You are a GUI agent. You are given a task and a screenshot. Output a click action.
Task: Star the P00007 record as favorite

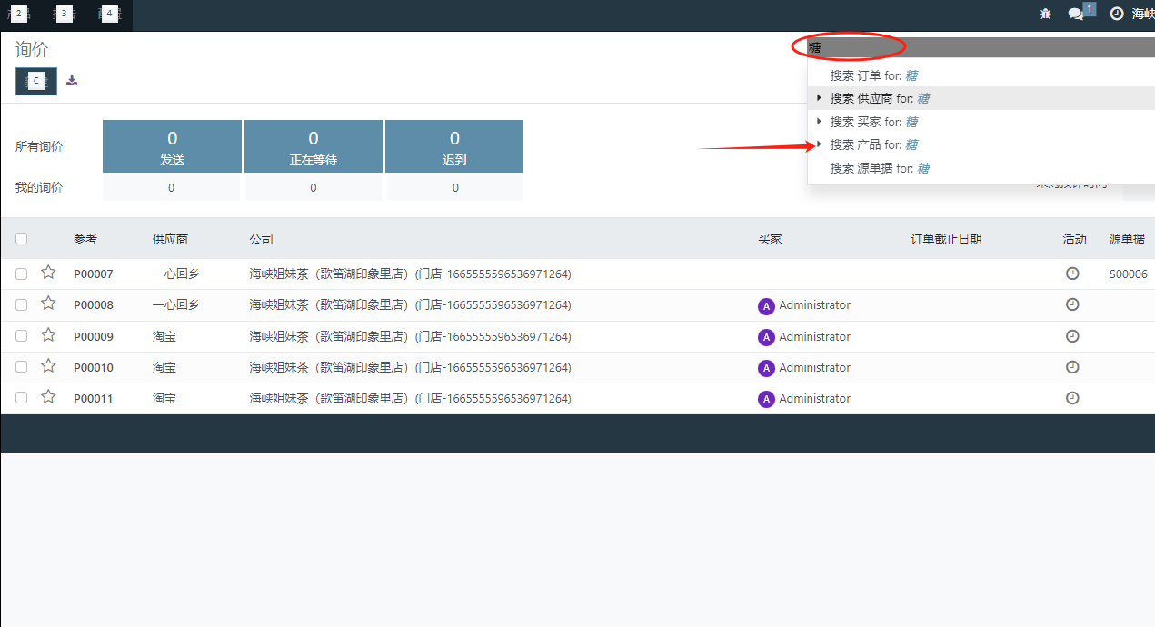48,273
